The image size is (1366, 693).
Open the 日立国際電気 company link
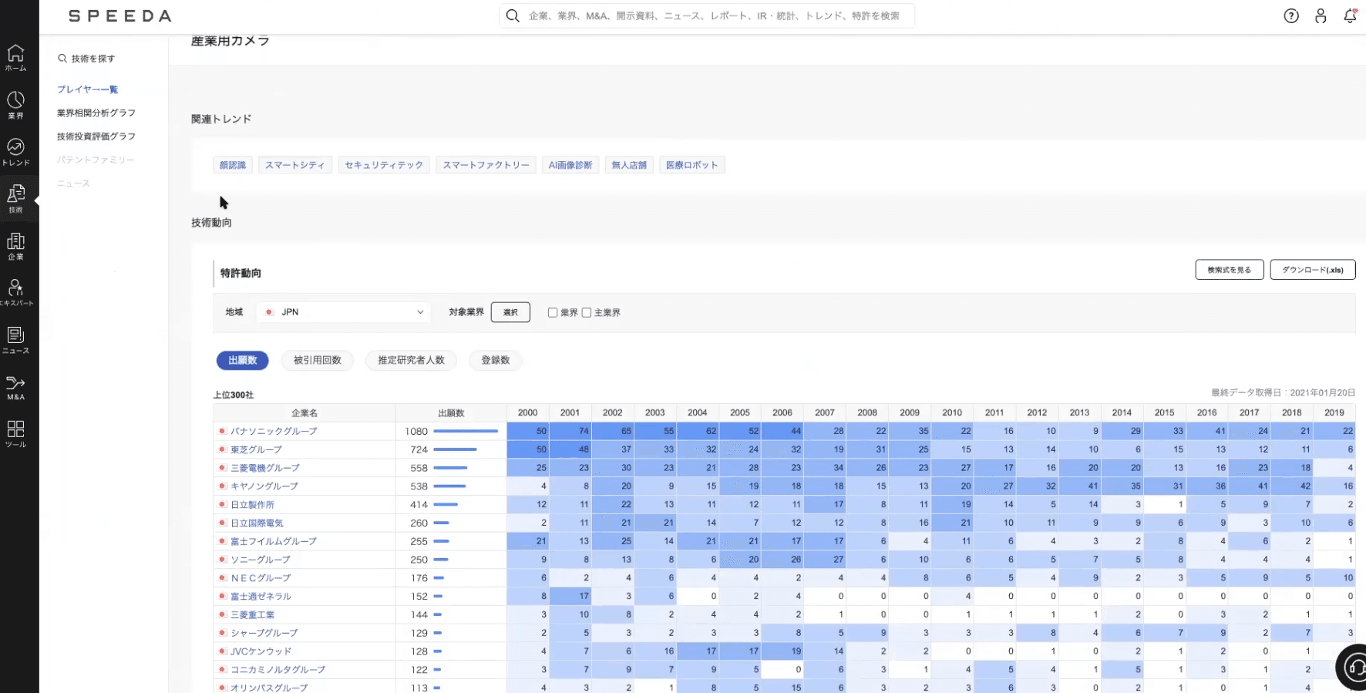point(257,523)
